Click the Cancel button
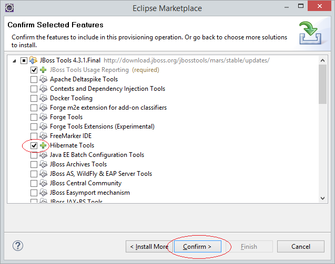Viewport: 335px width, 264px height. (301, 247)
